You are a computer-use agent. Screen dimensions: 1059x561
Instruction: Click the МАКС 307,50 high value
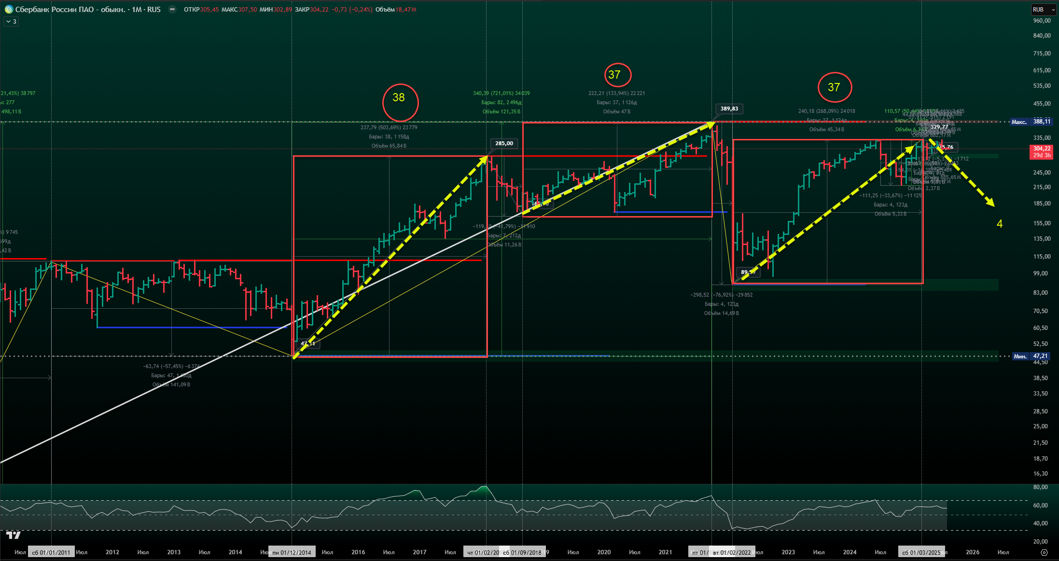[x=239, y=10]
